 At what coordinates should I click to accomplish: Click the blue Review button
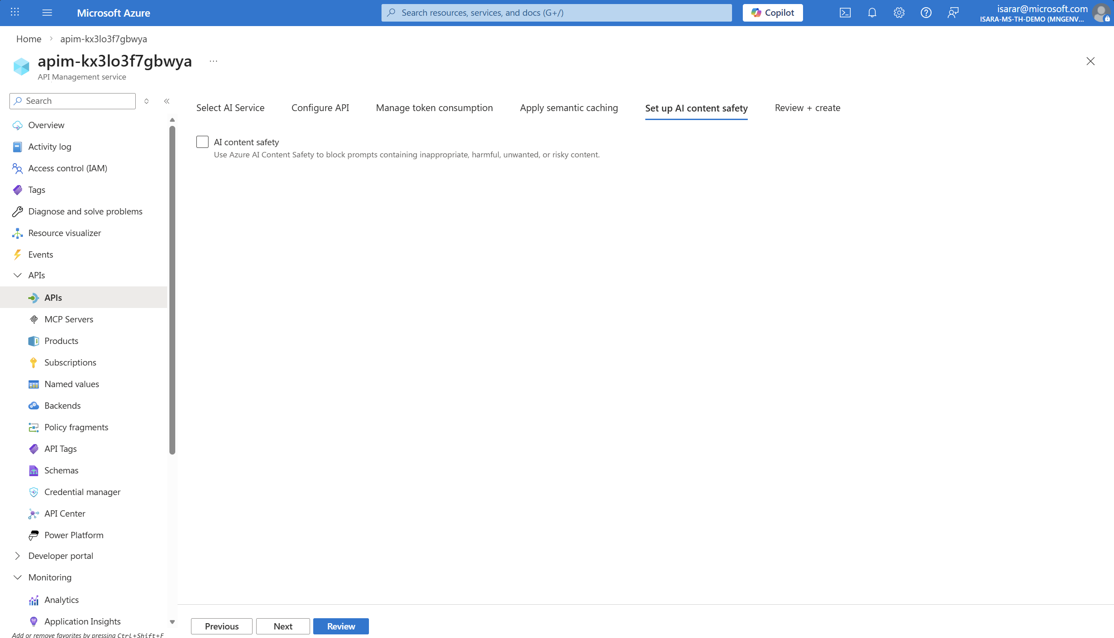tap(341, 626)
